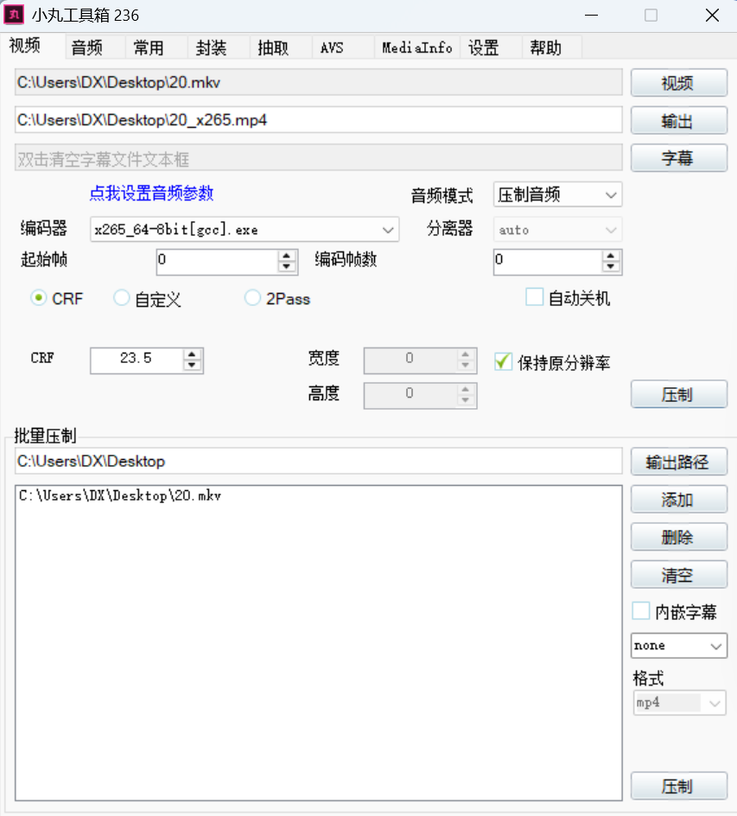
Task: Open the 音频 audio tab
Action: (x=86, y=48)
